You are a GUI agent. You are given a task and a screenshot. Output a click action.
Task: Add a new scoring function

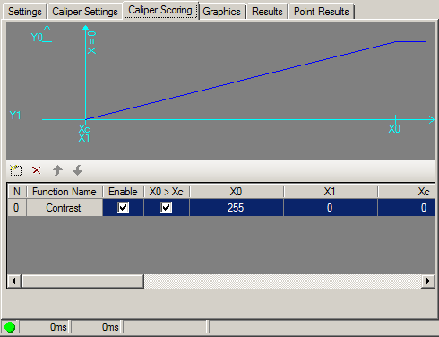(15, 170)
